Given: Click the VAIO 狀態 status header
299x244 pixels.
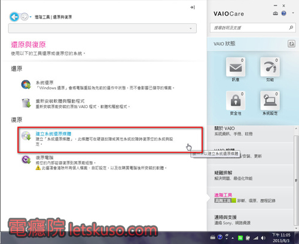Looking at the screenshot, I should coord(224,44).
